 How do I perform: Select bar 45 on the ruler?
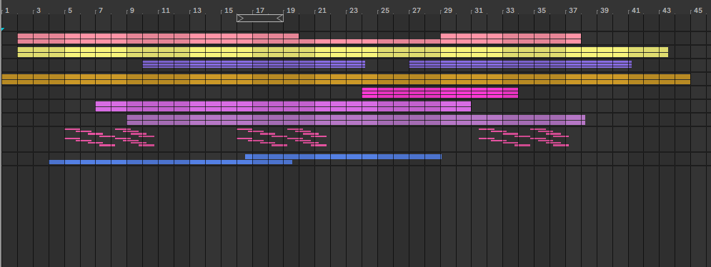698,10
